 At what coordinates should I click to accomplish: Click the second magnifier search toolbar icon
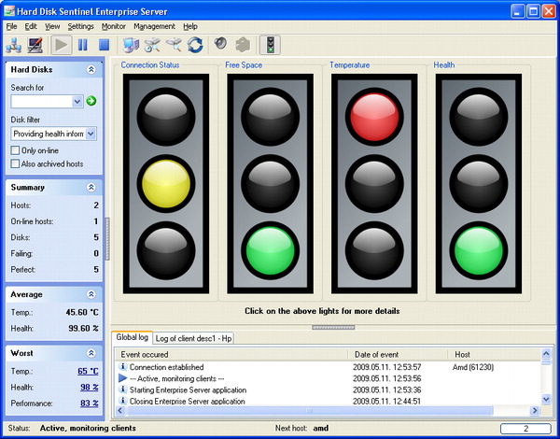(174, 45)
